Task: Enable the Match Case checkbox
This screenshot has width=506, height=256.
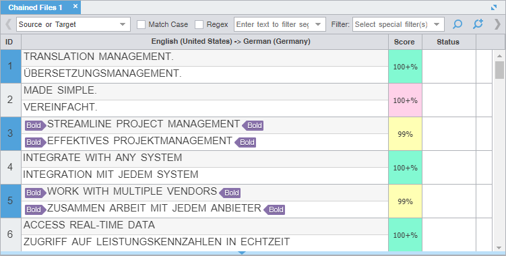Action: pos(141,24)
